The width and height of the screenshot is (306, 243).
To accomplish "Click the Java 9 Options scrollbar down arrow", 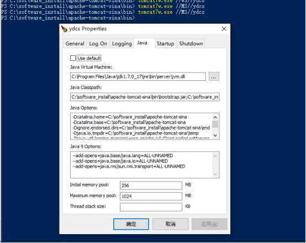I will click(215, 174).
